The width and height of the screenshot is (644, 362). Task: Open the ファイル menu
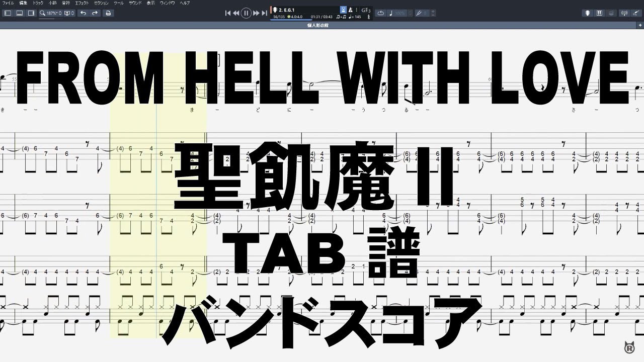pos(8,3)
